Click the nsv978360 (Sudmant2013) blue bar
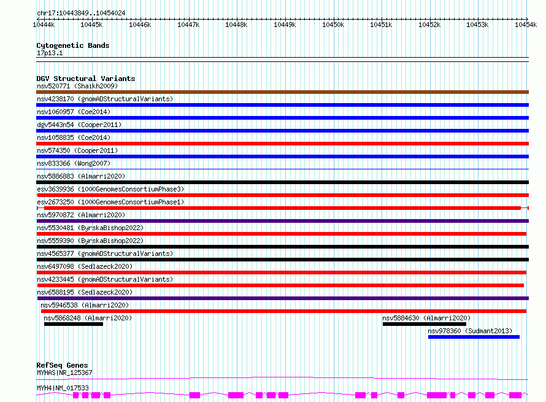Screen dimensions: 546x402 coord(474,337)
